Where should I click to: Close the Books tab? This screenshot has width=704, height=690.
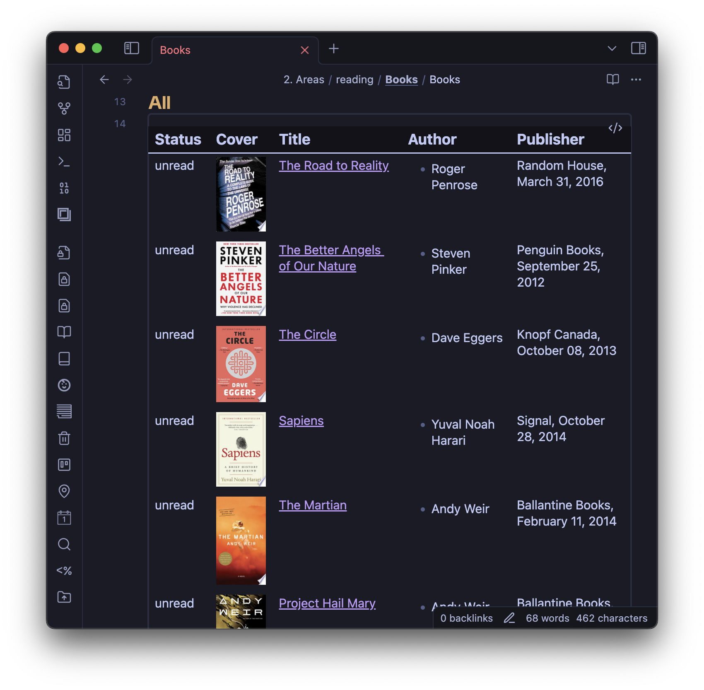pyautogui.click(x=305, y=50)
